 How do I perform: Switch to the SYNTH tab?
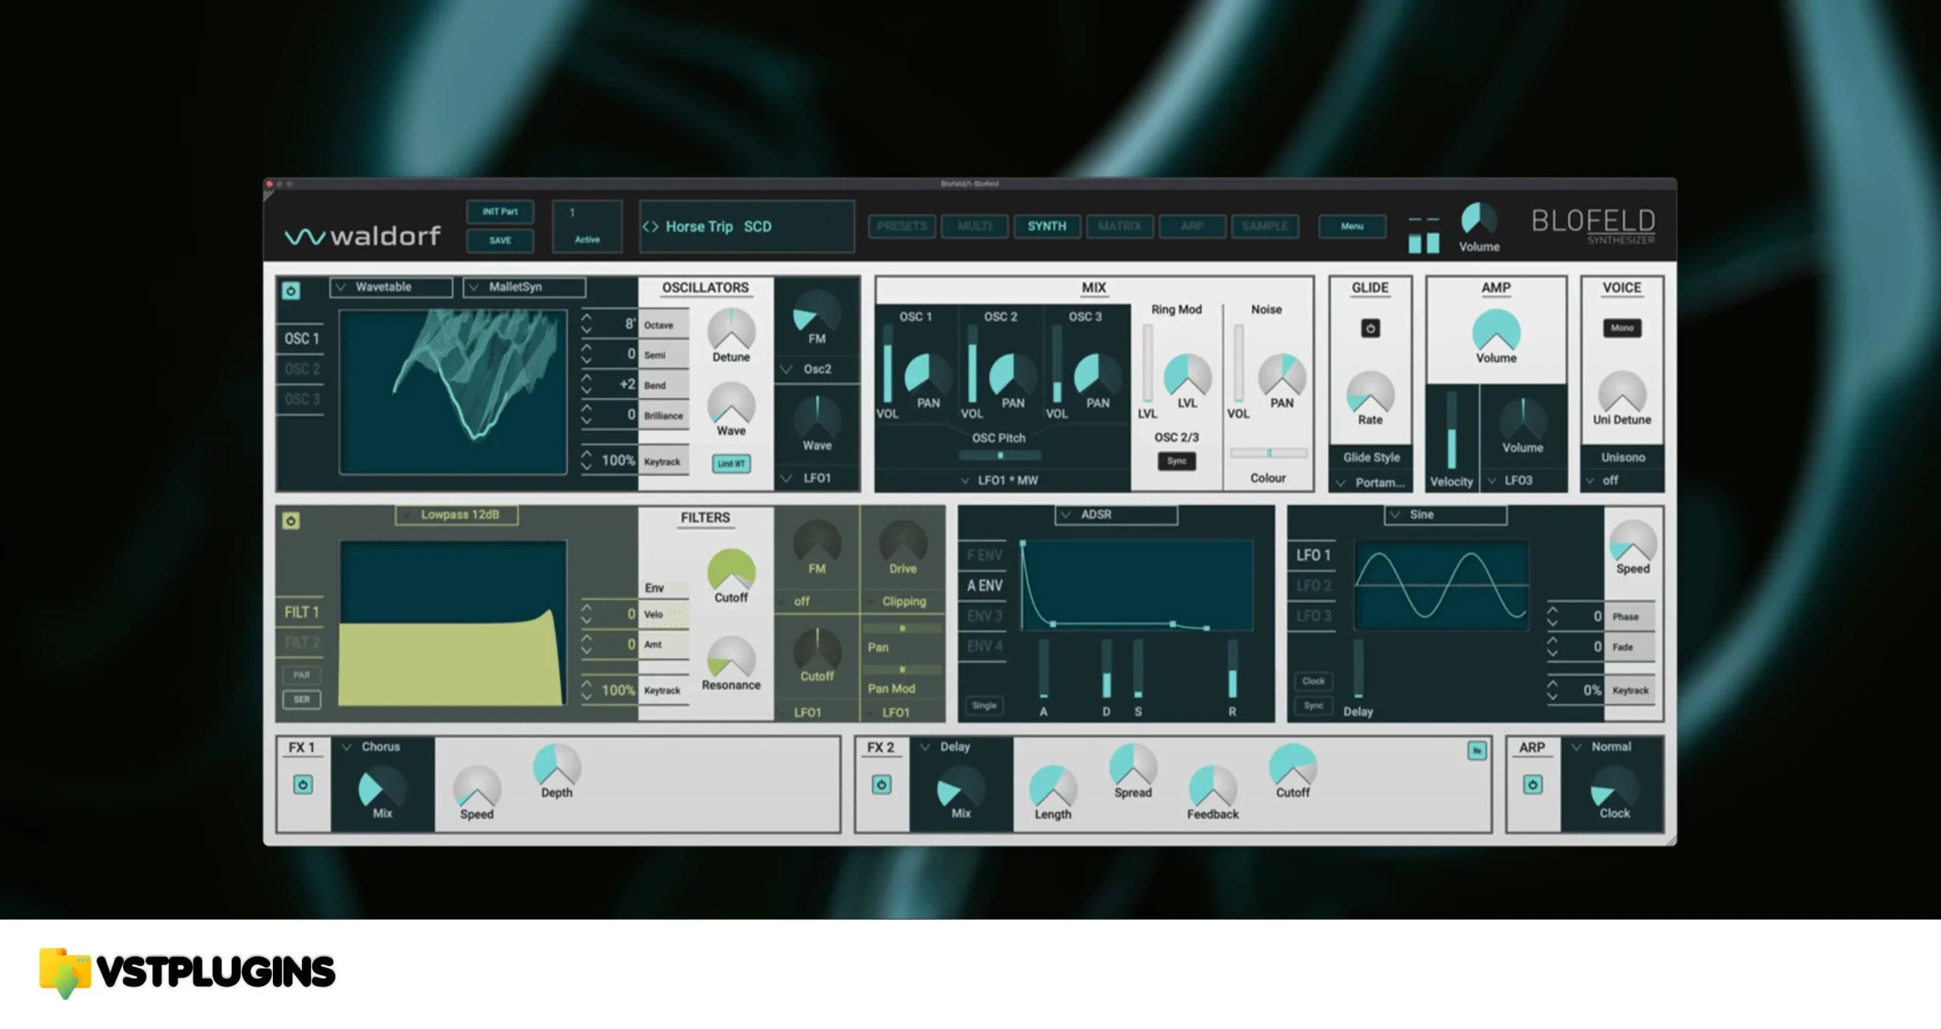(1046, 226)
